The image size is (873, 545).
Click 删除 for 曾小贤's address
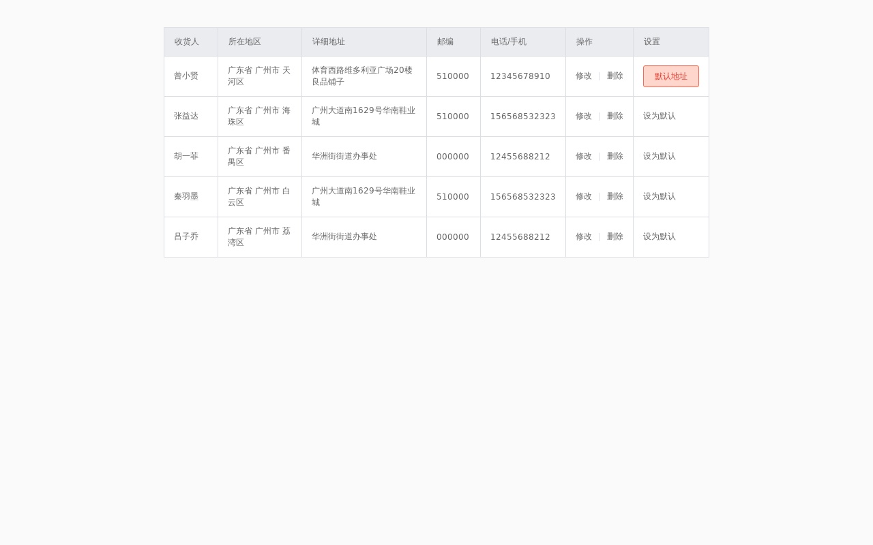[615, 76]
